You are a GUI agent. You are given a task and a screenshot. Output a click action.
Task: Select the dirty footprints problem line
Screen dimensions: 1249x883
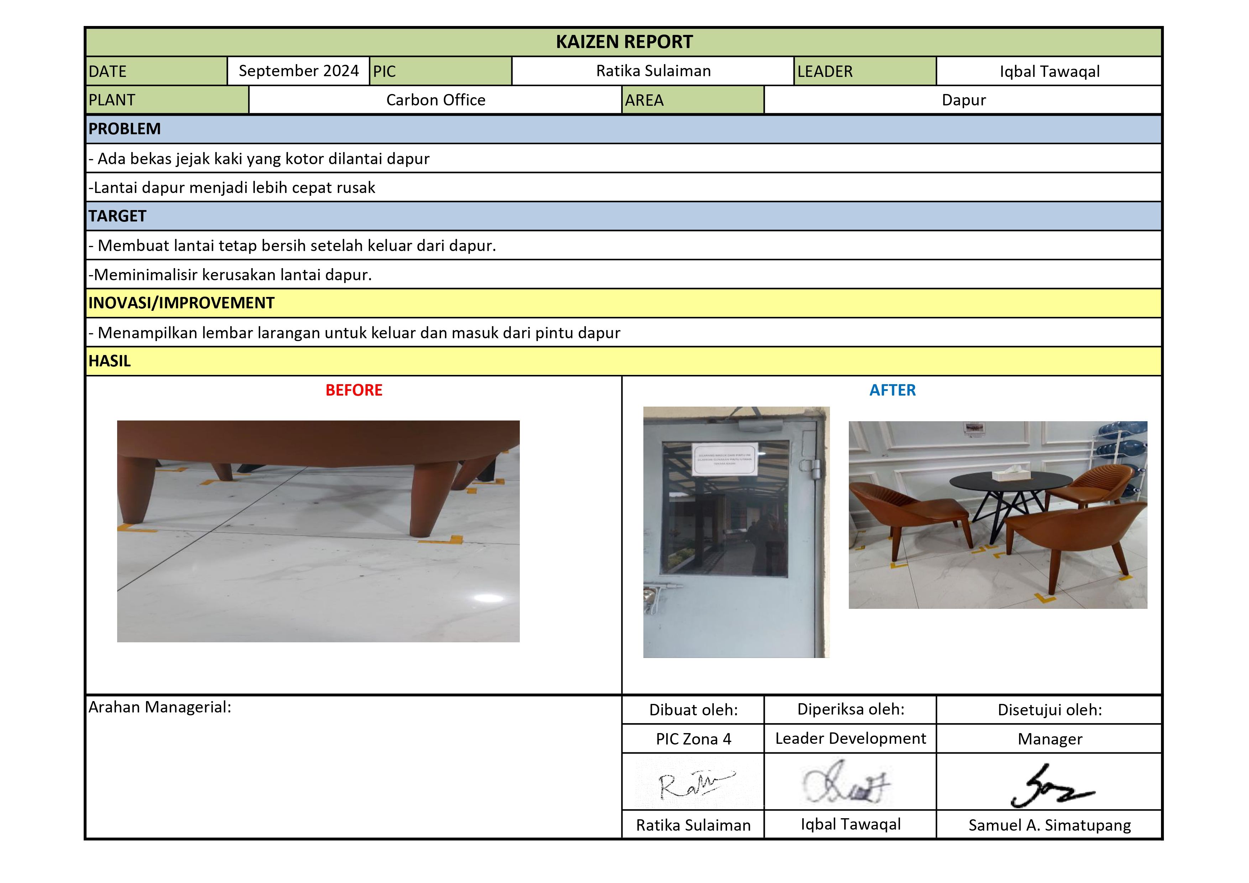tap(260, 159)
